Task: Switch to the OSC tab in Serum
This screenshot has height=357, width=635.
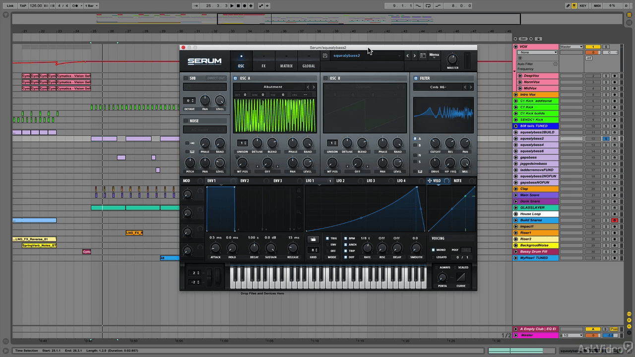Action: coord(241,61)
